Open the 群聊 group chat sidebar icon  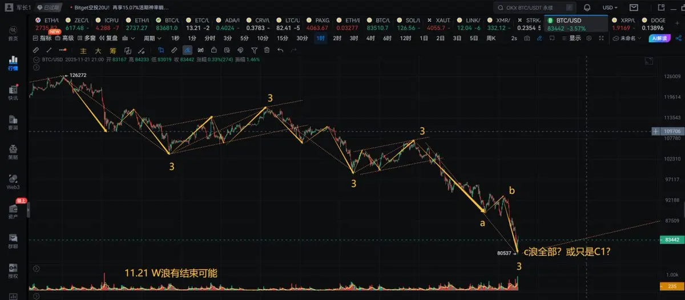(x=12, y=241)
